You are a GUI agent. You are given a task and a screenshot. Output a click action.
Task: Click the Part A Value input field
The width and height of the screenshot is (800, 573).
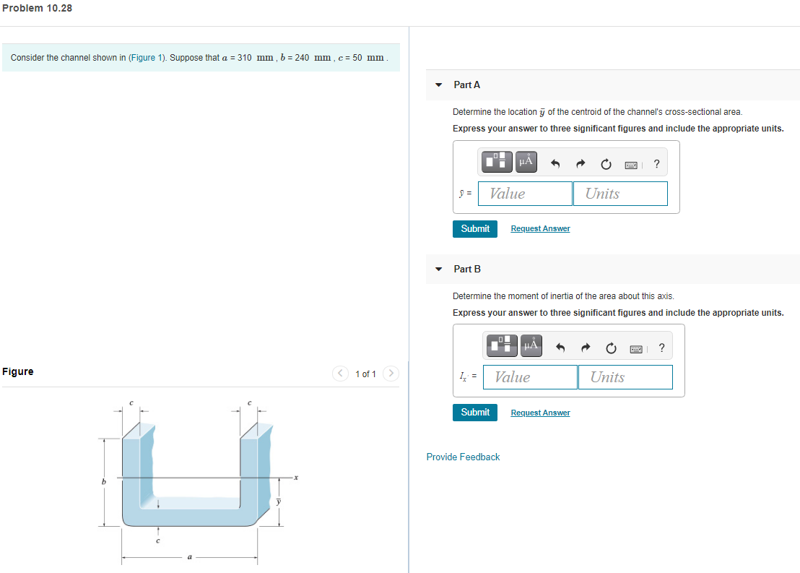(x=525, y=194)
